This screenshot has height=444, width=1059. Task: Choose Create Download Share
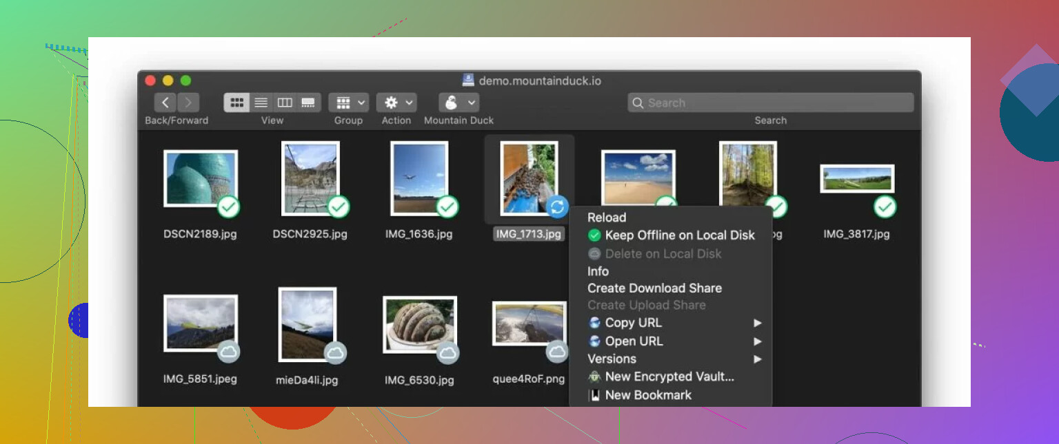click(654, 288)
